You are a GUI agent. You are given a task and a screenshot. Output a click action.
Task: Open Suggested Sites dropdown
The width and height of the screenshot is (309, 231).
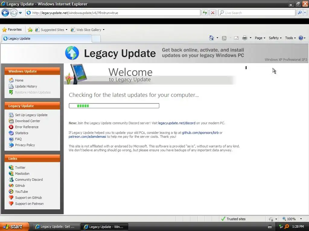tap(51, 30)
